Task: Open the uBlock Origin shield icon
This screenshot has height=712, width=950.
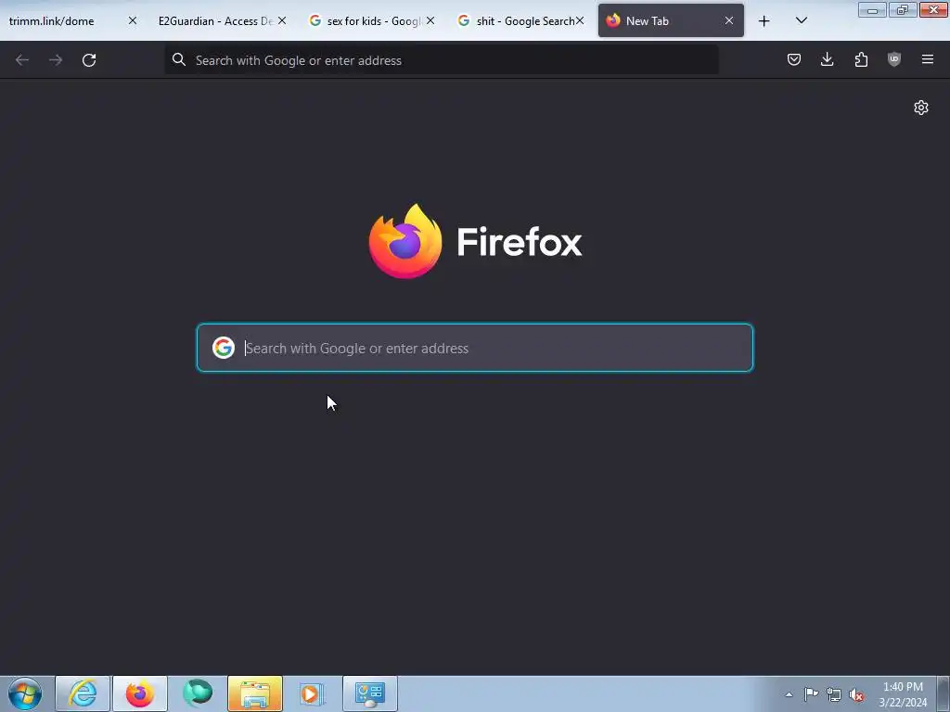Action: pos(894,59)
